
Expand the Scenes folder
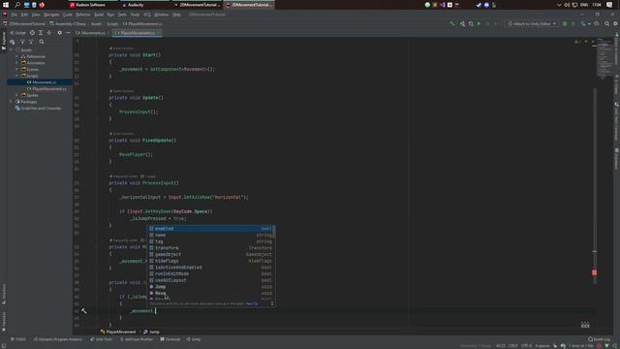[16, 69]
